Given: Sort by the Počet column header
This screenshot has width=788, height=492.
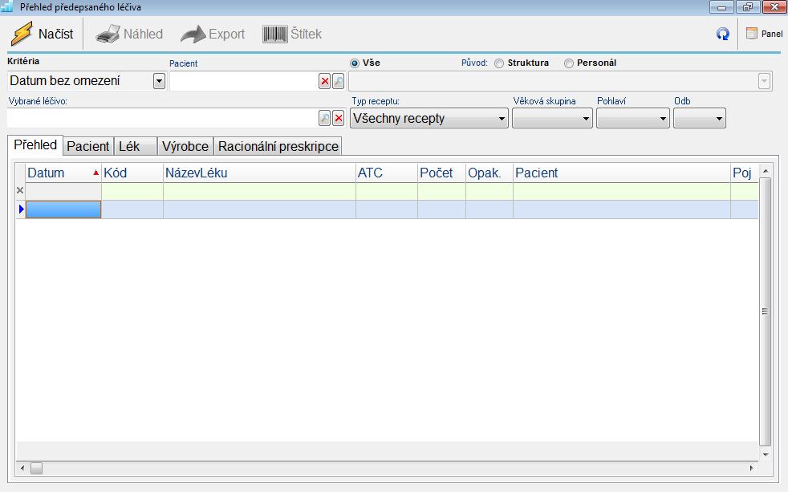Looking at the screenshot, I should click(x=441, y=173).
